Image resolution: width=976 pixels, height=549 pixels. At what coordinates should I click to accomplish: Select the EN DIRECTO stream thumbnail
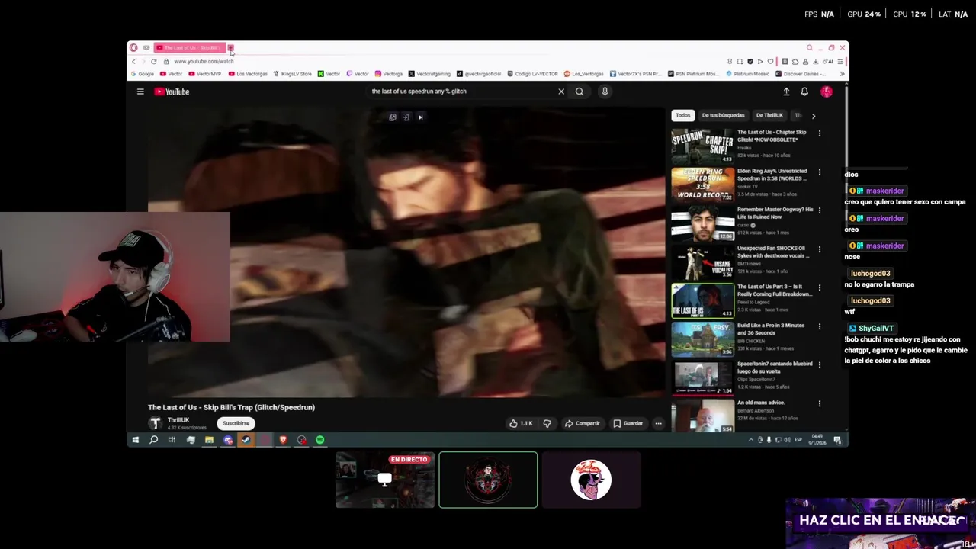[x=385, y=480]
